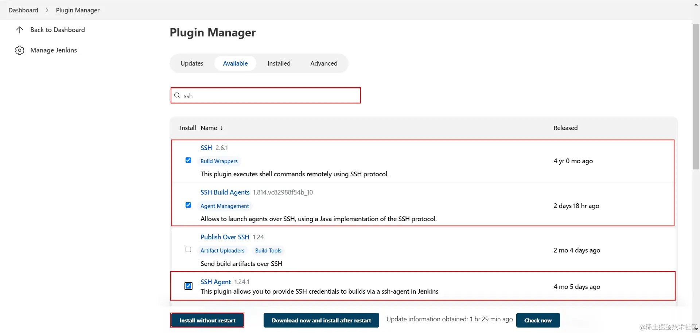Click Install without restart button

point(207,321)
